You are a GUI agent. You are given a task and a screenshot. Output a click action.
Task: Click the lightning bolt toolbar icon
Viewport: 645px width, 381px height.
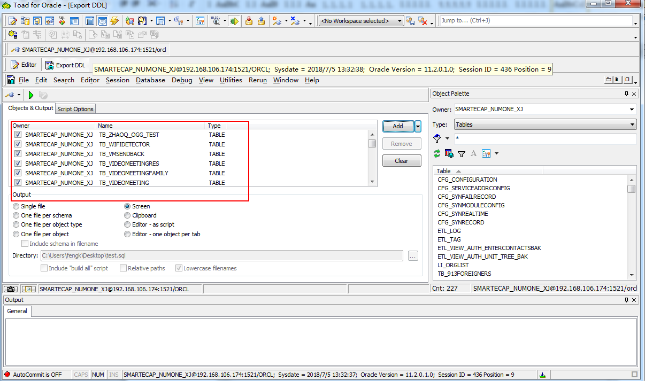coord(114,21)
